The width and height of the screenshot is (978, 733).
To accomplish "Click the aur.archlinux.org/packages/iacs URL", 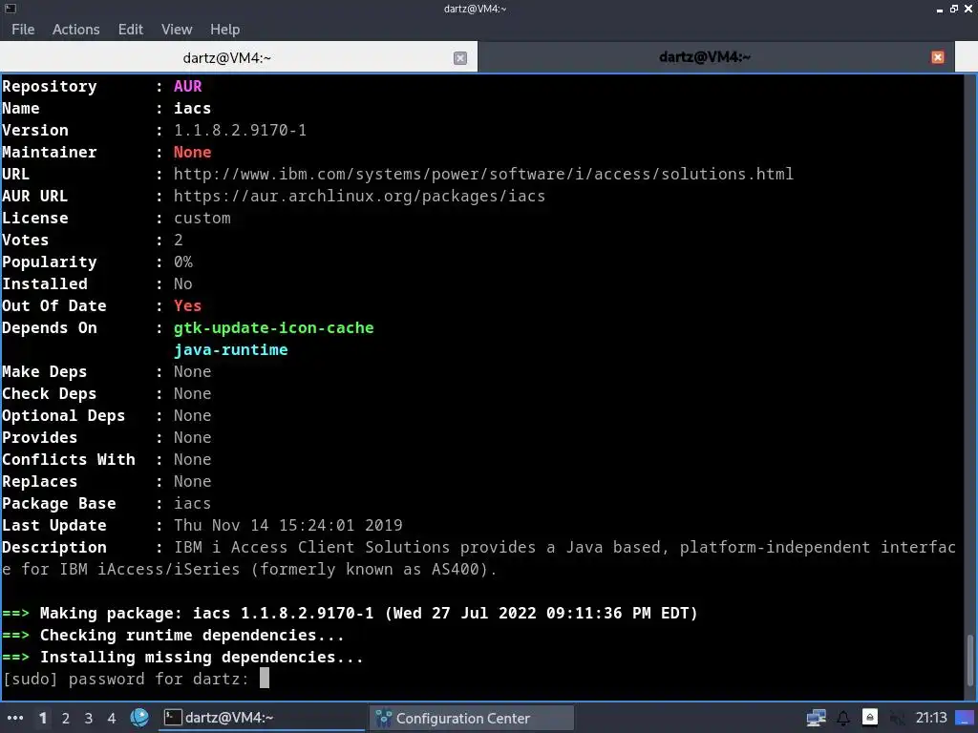I will pyautogui.click(x=359, y=196).
